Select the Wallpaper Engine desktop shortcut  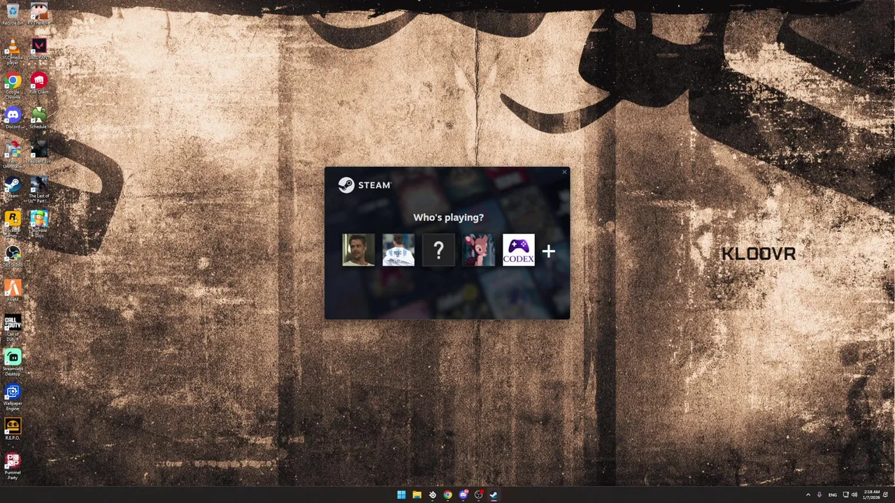[13, 397]
